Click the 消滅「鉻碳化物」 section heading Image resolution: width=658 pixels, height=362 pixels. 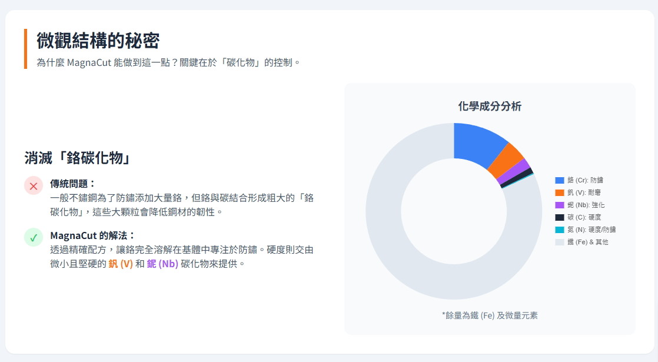click(x=77, y=158)
